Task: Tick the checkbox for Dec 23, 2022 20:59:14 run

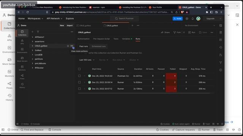Action: point(79,82)
